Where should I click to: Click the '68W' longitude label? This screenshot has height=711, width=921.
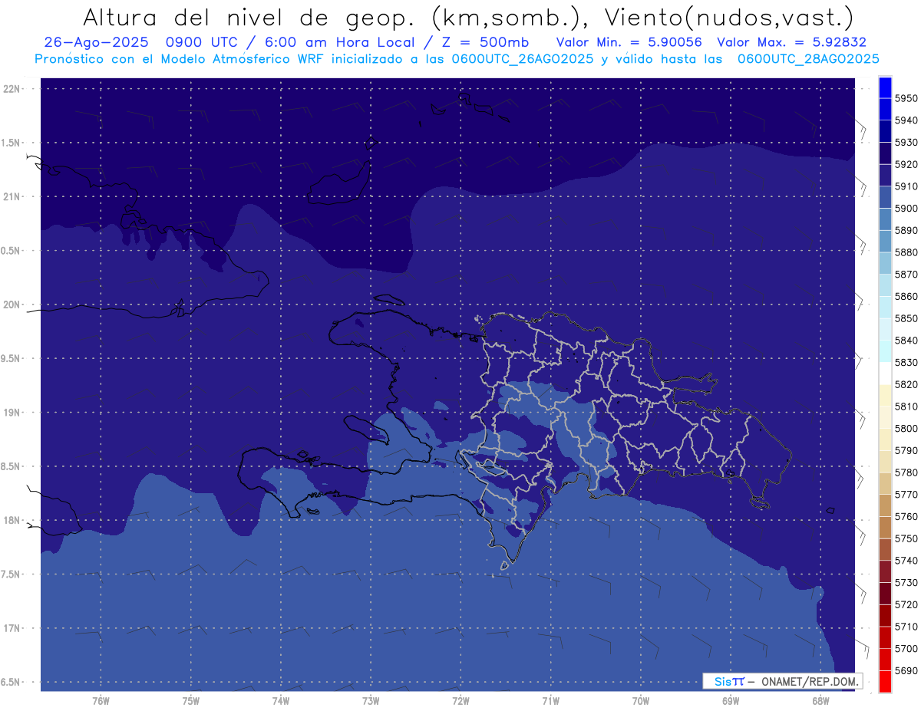pos(820,701)
